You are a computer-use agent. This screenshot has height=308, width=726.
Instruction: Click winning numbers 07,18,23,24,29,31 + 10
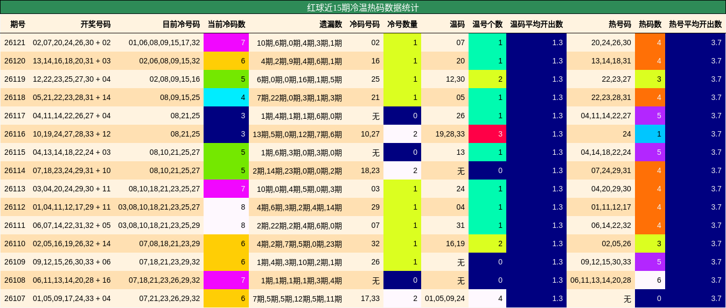point(72,170)
